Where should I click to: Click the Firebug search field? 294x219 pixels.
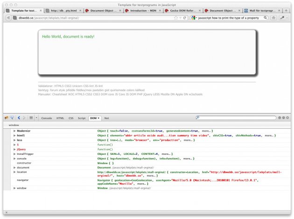236,118
